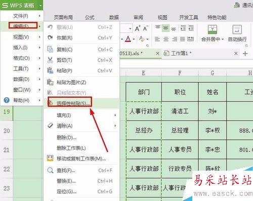Switch to 公式 ribbon tab
The width and height of the screenshot is (253, 201).
pyautogui.click(x=90, y=17)
